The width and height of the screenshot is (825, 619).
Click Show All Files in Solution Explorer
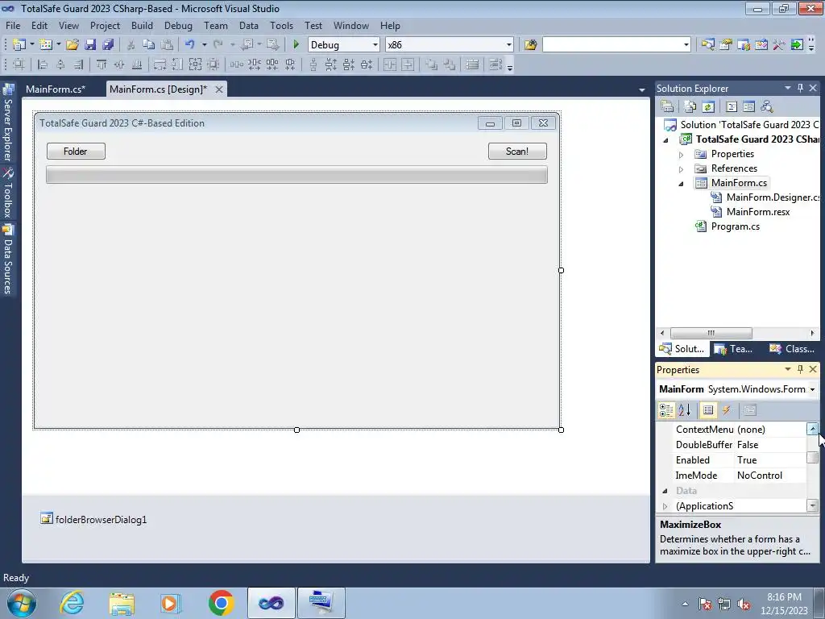click(x=690, y=106)
